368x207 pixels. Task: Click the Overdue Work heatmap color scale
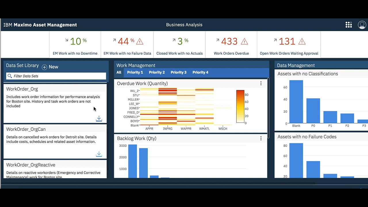click(240, 106)
